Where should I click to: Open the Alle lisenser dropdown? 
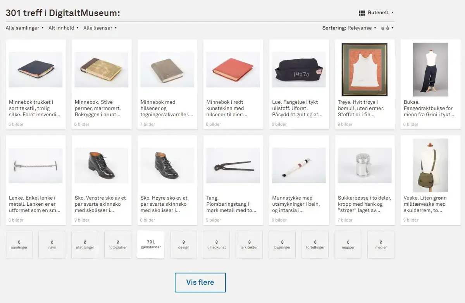(x=100, y=28)
